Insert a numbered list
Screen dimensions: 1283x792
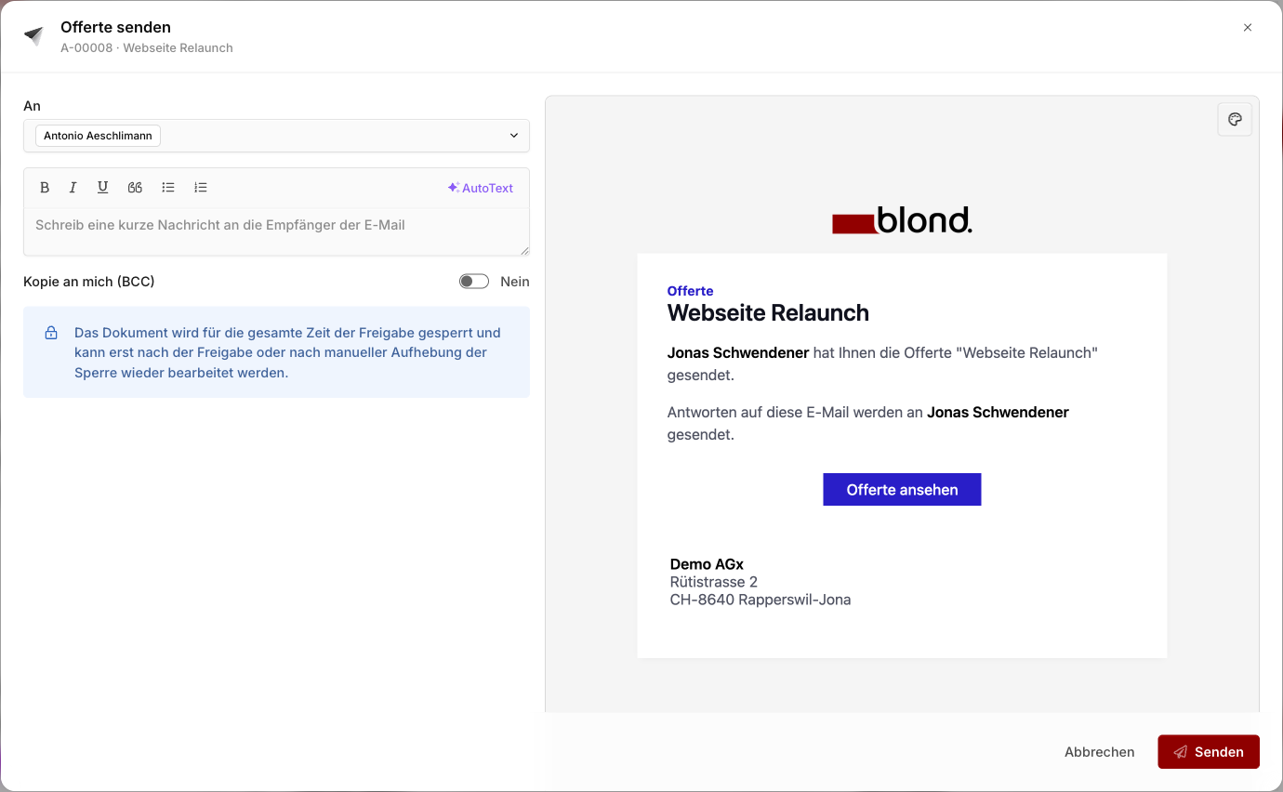201,188
